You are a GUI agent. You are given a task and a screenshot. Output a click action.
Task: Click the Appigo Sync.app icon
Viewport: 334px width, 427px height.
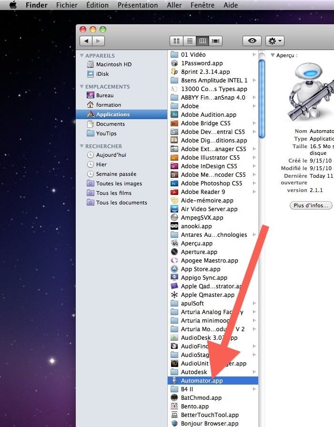(174, 278)
